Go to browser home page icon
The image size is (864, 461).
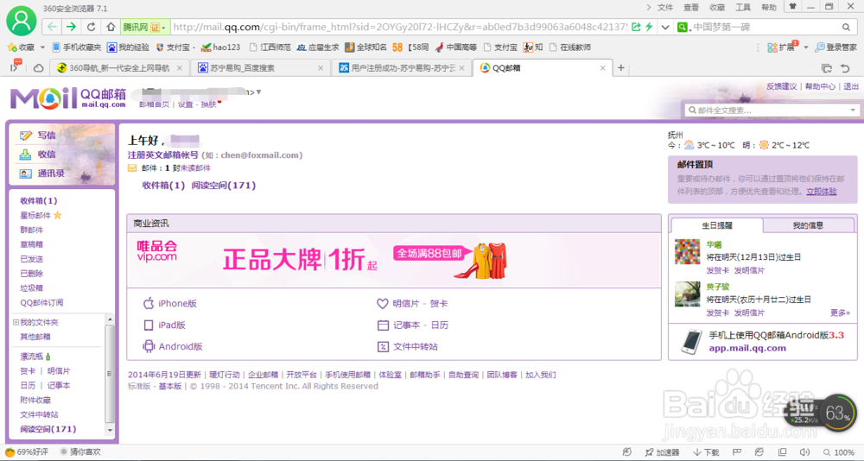111,27
